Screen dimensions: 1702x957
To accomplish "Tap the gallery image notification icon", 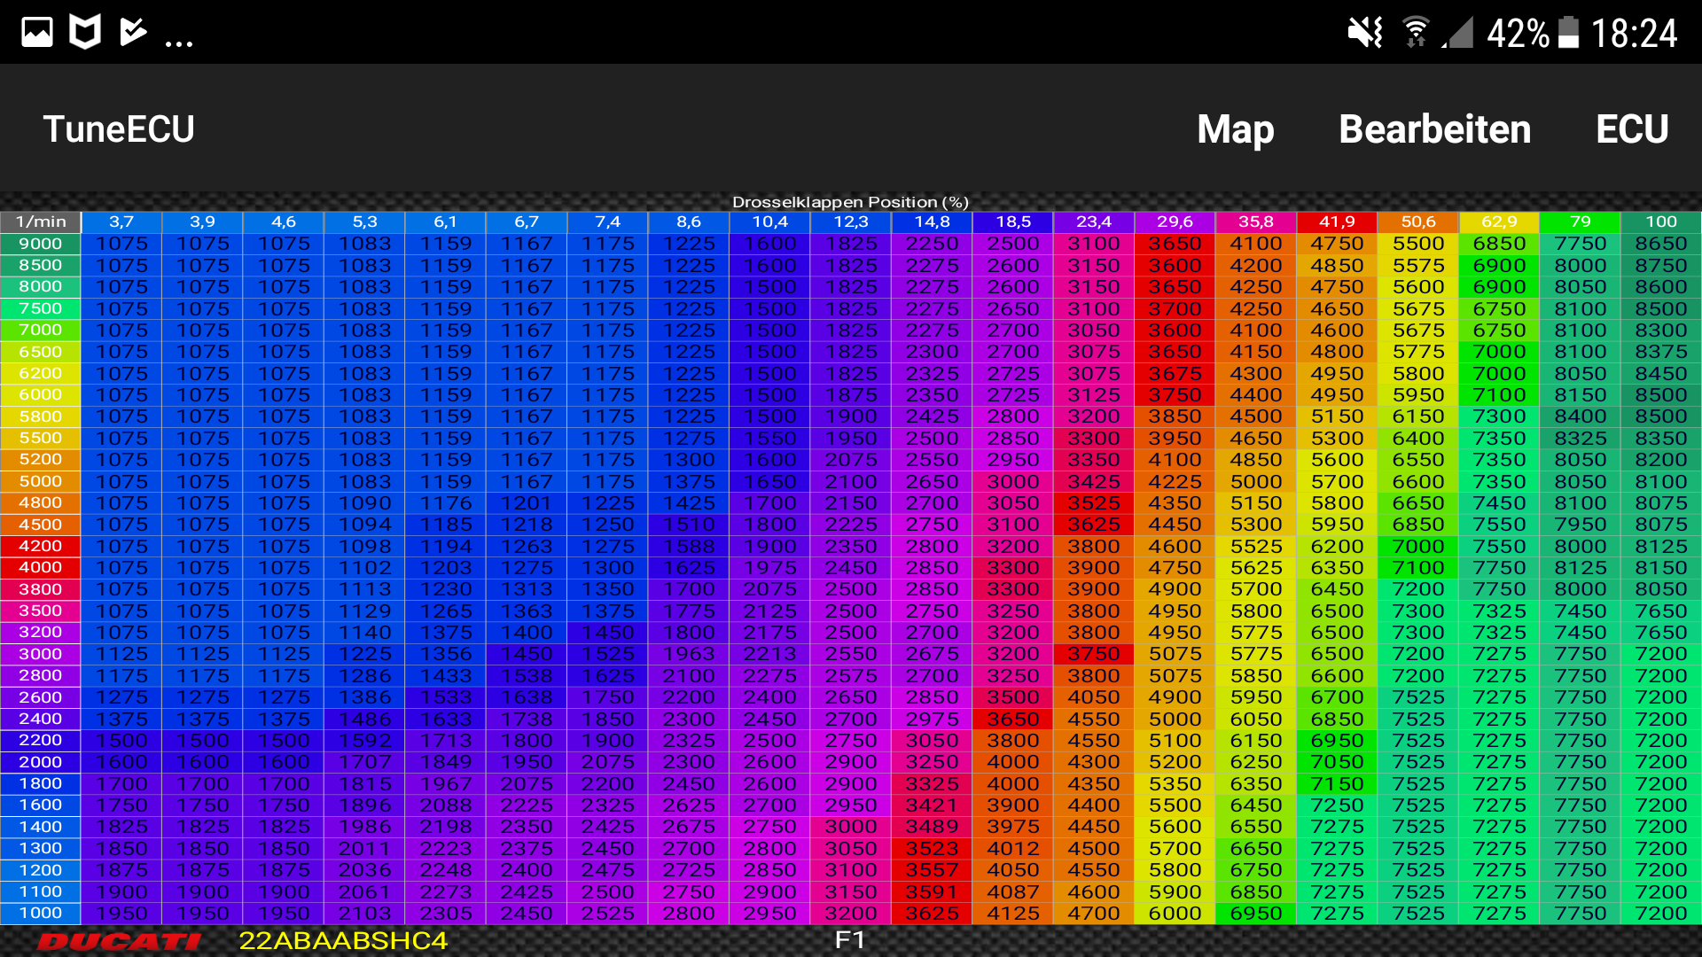I will [x=37, y=33].
